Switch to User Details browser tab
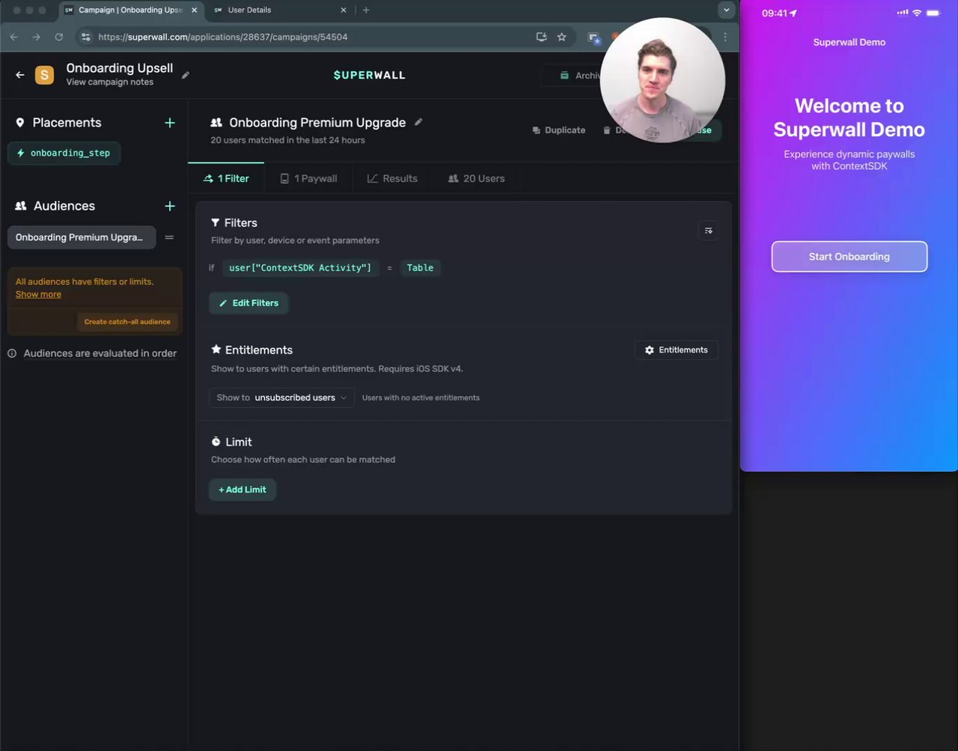 tap(279, 10)
